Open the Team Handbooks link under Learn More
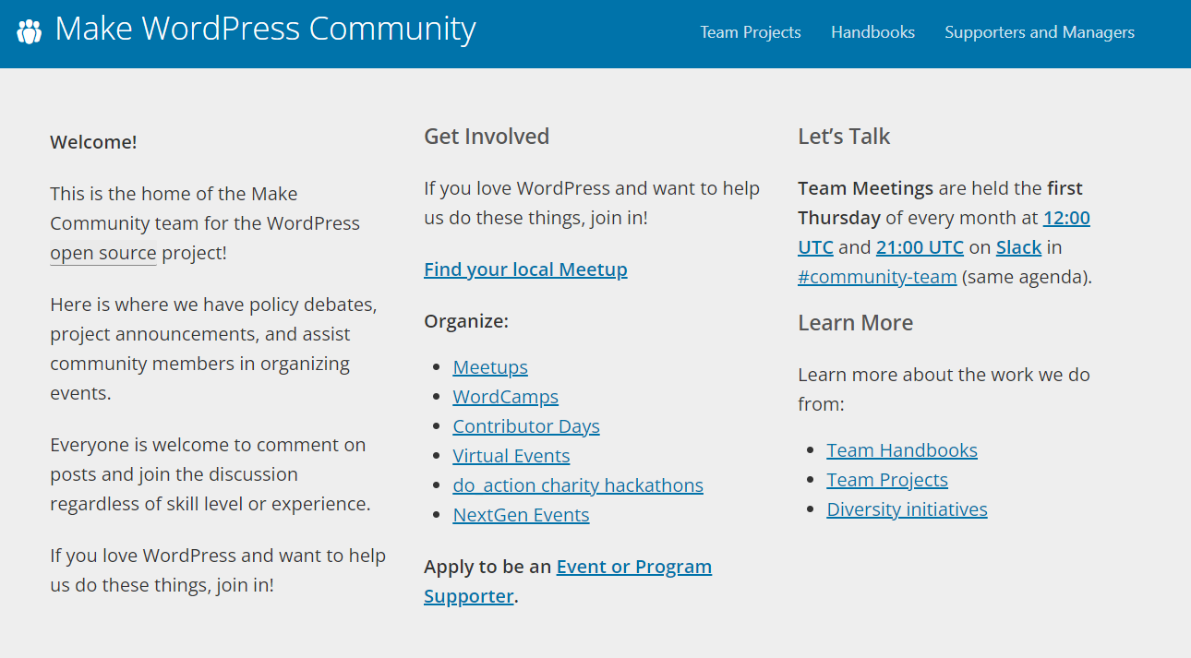1191x658 pixels. pyautogui.click(x=902, y=450)
